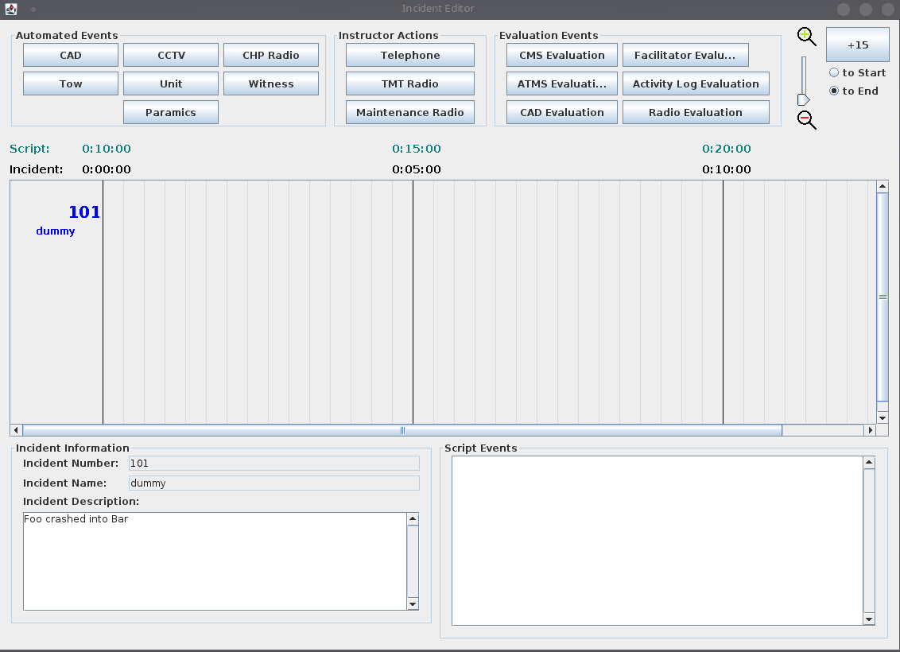Click the Maintenance Radio button

click(409, 112)
